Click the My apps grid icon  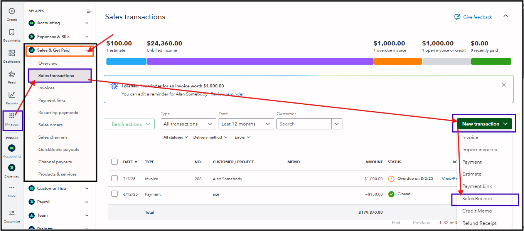pos(12,116)
